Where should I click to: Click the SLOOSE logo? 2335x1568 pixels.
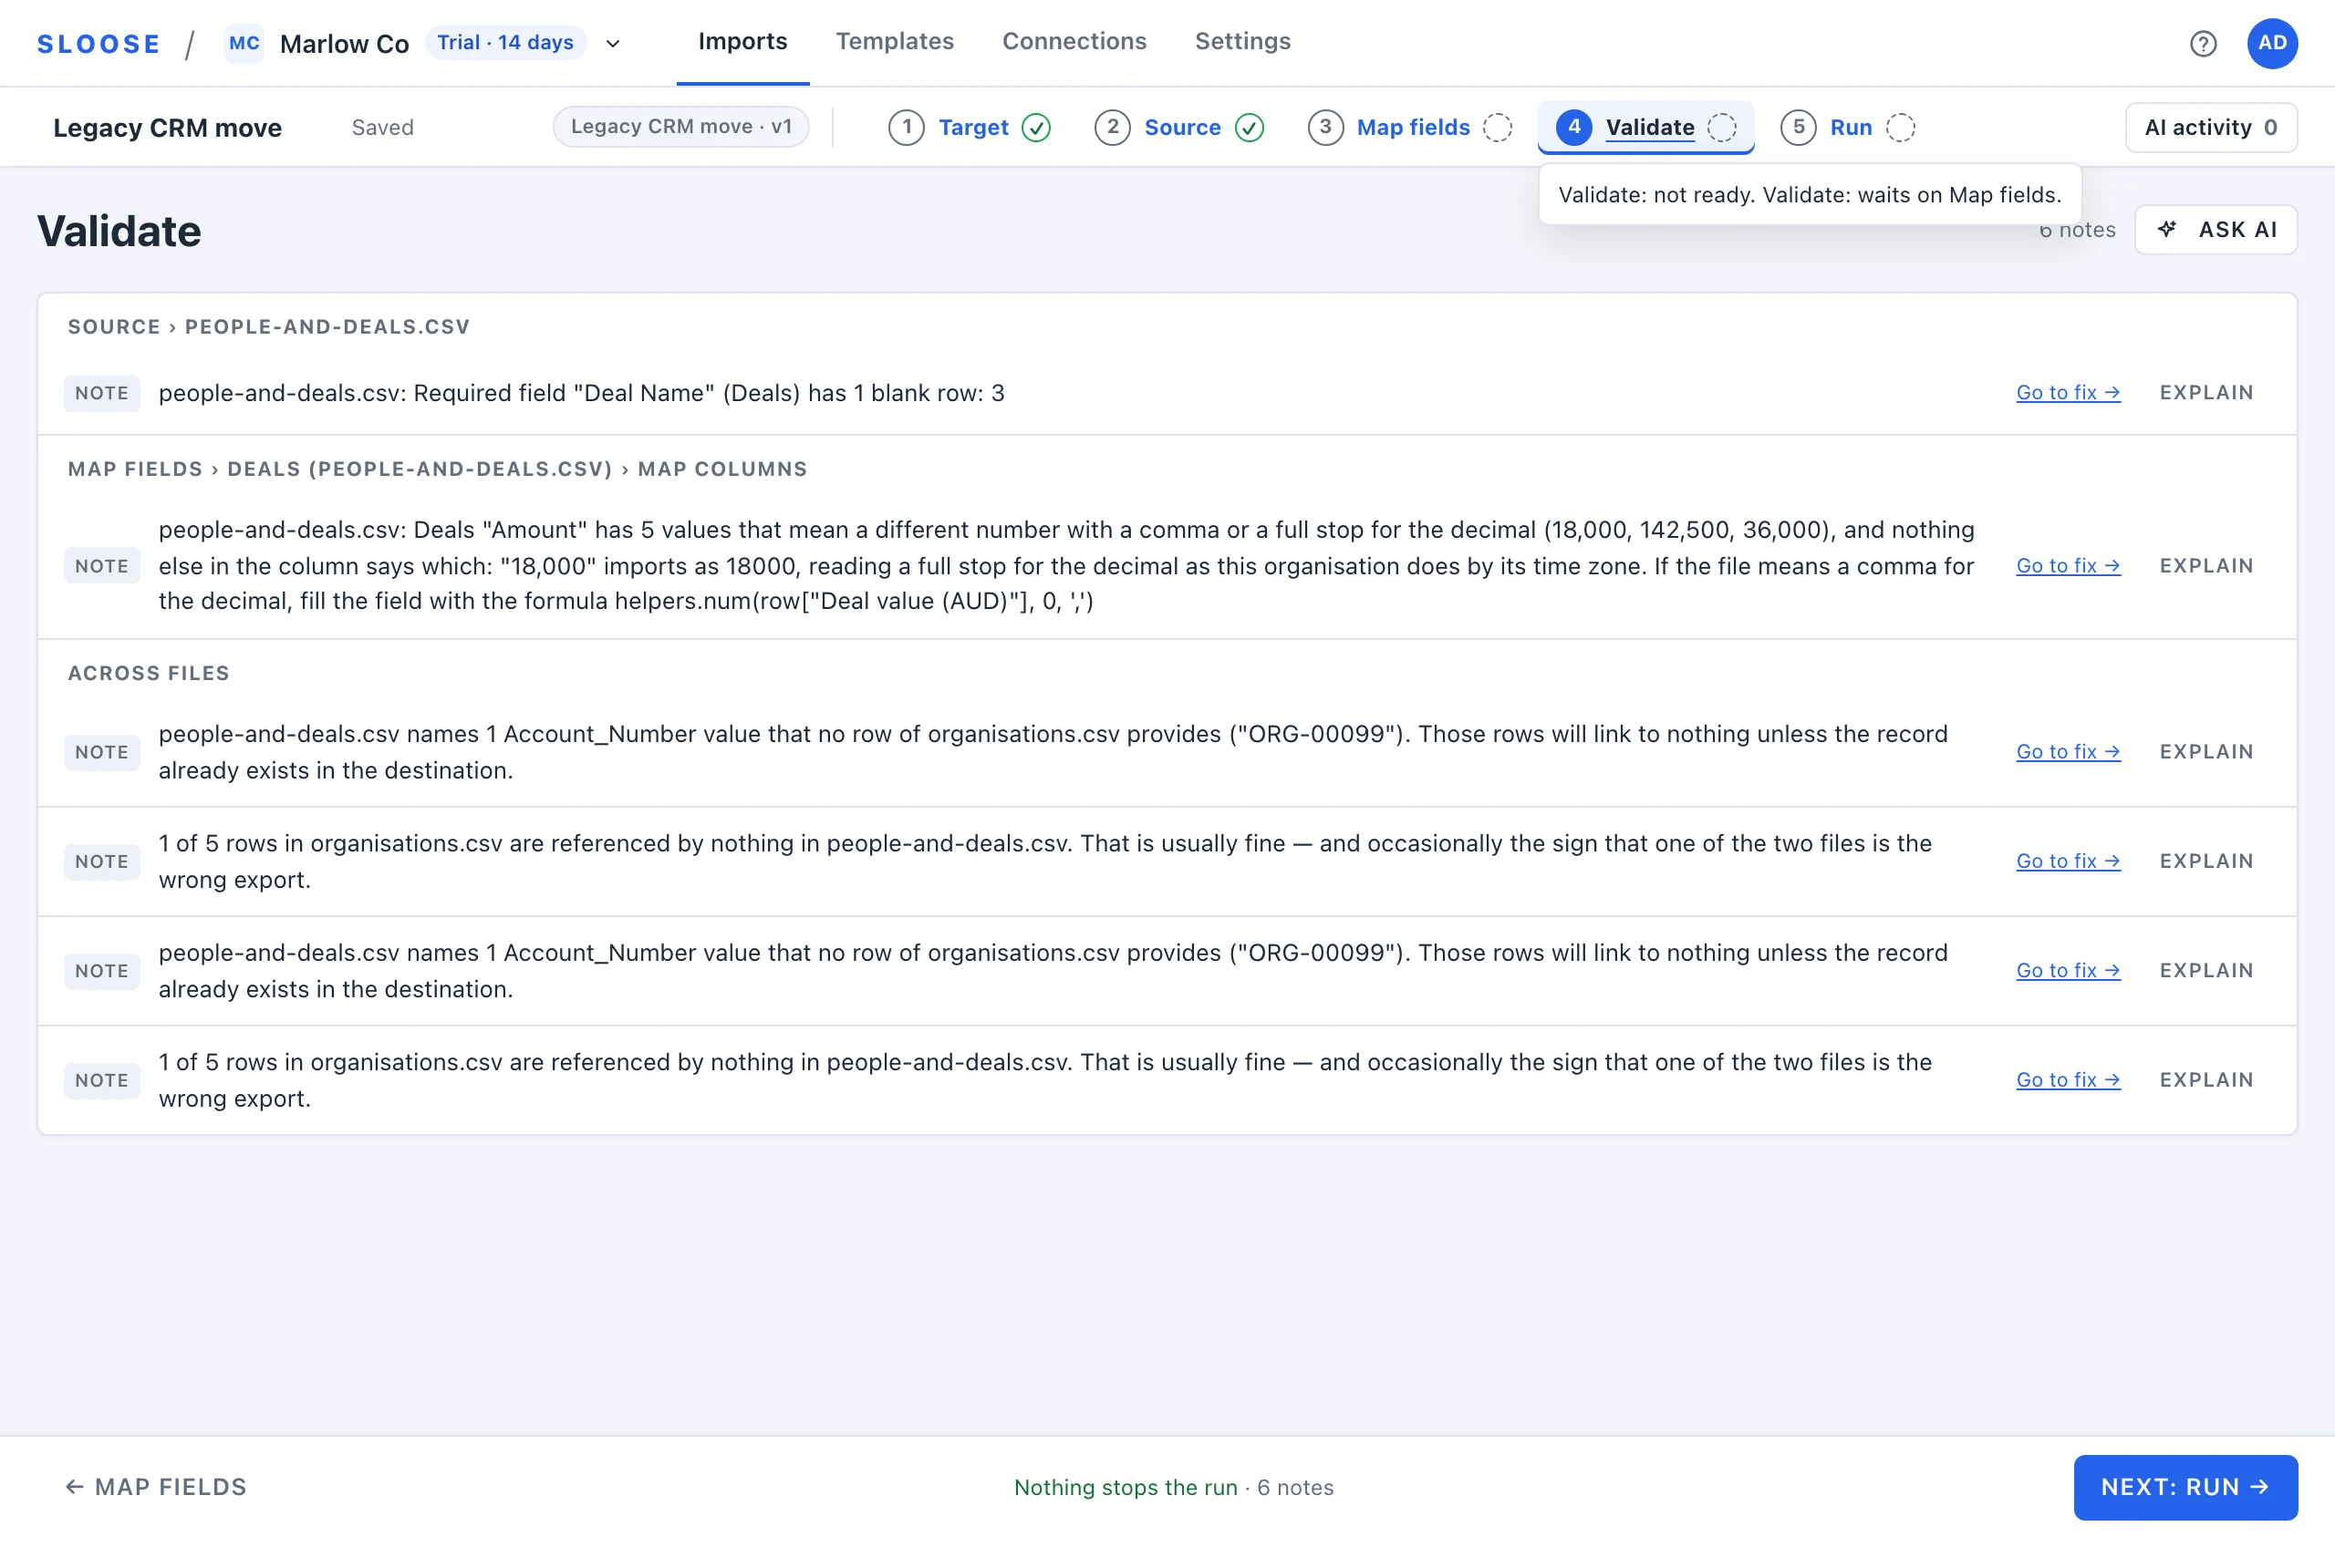(98, 44)
